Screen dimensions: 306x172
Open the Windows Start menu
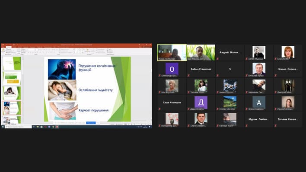(x=3, y=127)
